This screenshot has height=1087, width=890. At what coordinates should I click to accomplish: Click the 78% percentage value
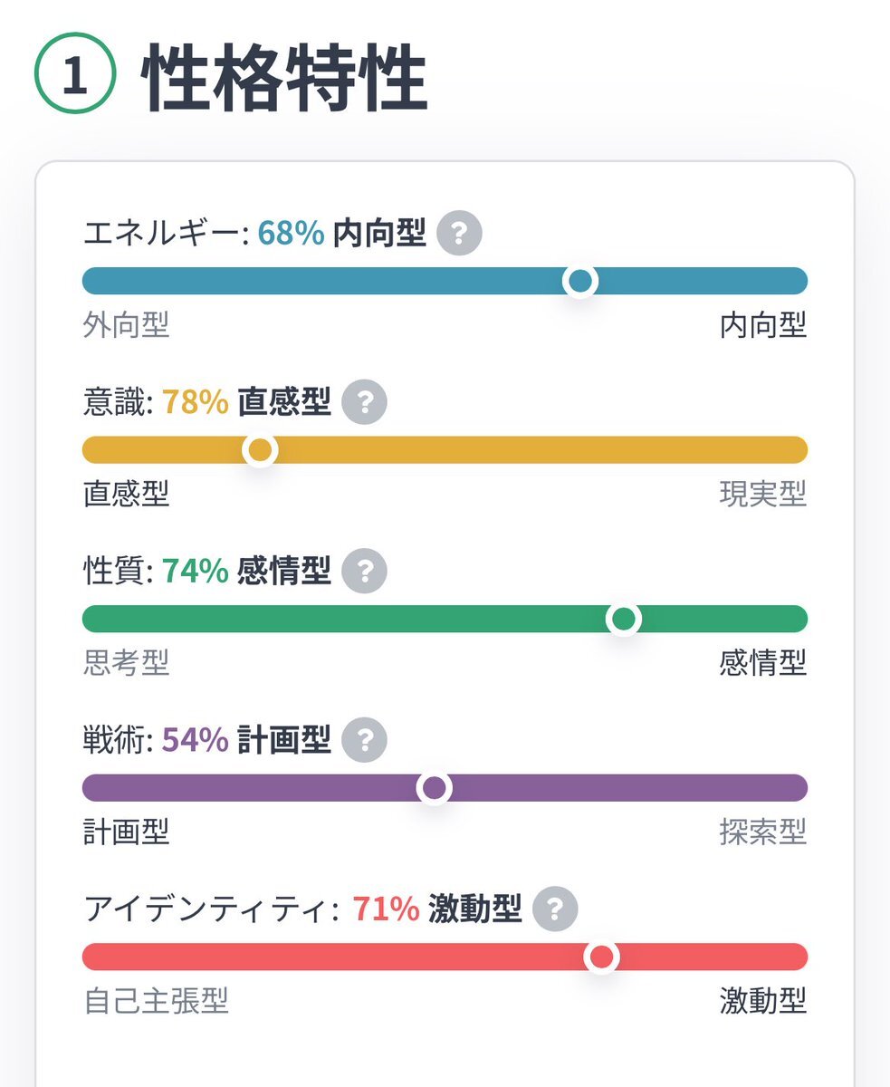coord(195,402)
